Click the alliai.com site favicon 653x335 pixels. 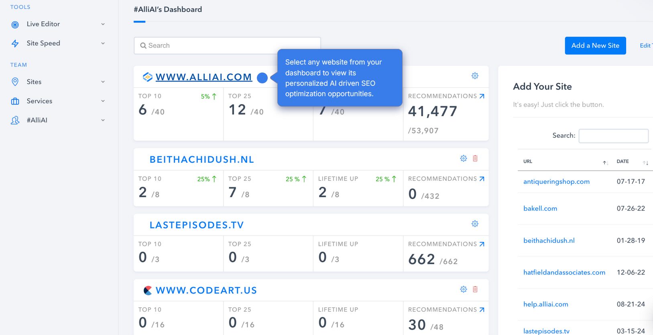click(x=148, y=77)
